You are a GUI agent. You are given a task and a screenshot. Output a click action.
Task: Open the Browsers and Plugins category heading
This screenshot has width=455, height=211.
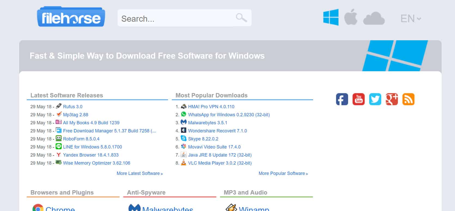(62, 192)
